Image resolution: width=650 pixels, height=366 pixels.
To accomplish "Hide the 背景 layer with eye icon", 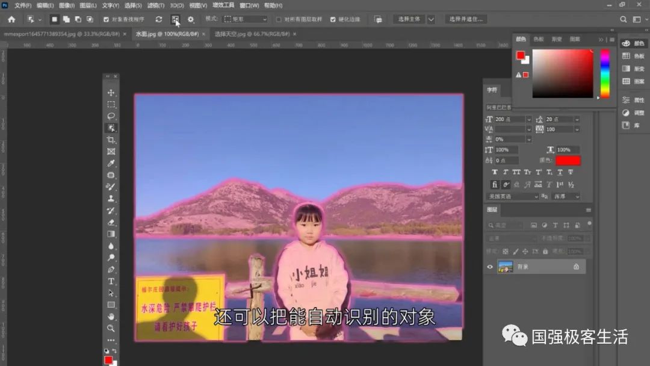I will coord(489,267).
